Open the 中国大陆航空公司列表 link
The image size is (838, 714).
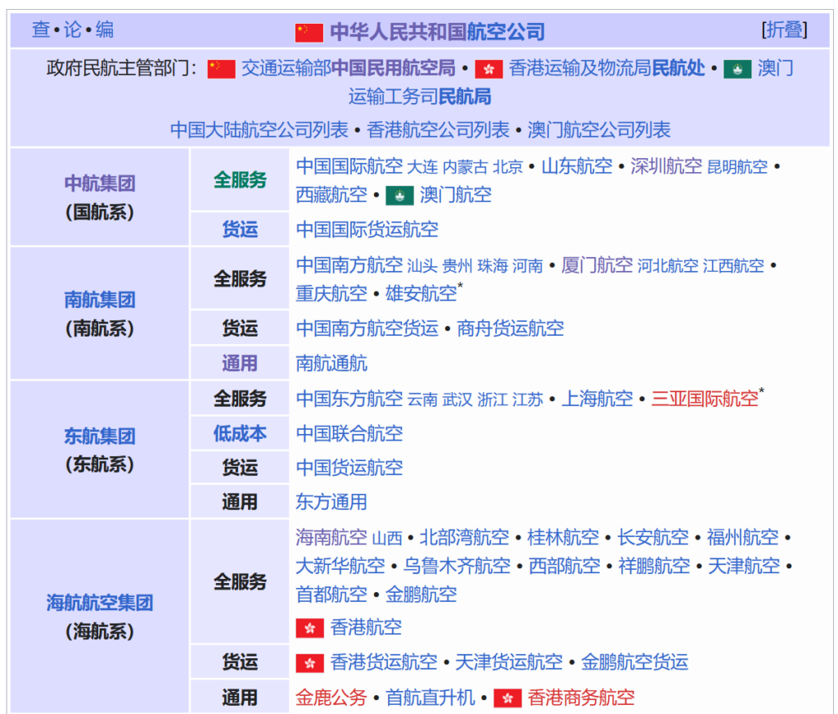click(x=259, y=130)
